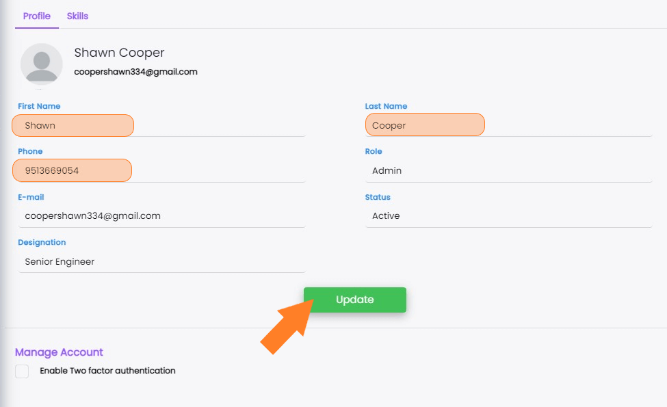The image size is (667, 407).
Task: Click the name Shawn Cooper header text
Action: 119,52
